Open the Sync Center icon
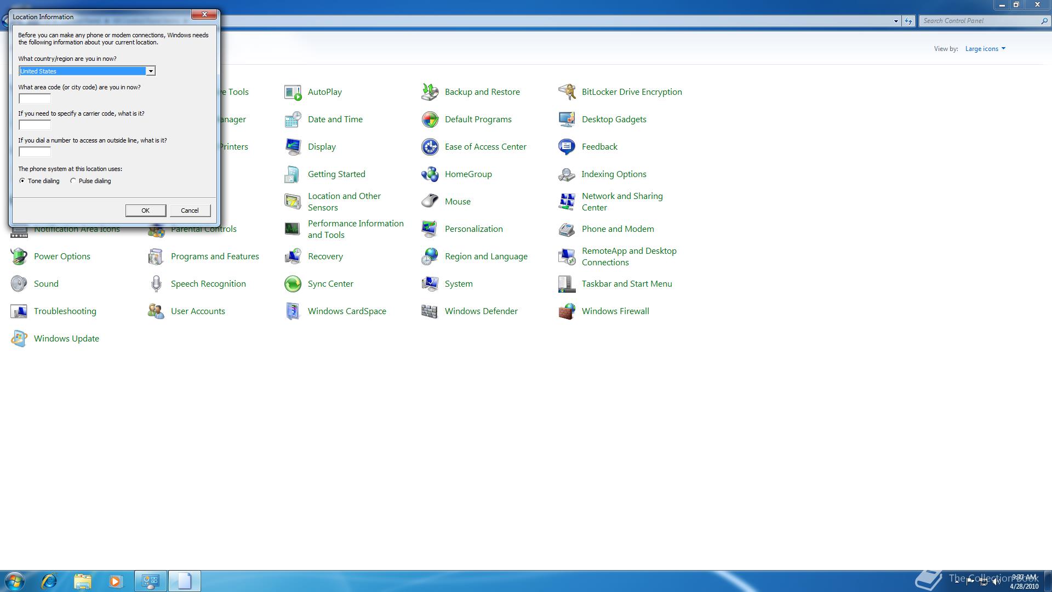This screenshot has height=592, width=1052. pyautogui.click(x=293, y=284)
